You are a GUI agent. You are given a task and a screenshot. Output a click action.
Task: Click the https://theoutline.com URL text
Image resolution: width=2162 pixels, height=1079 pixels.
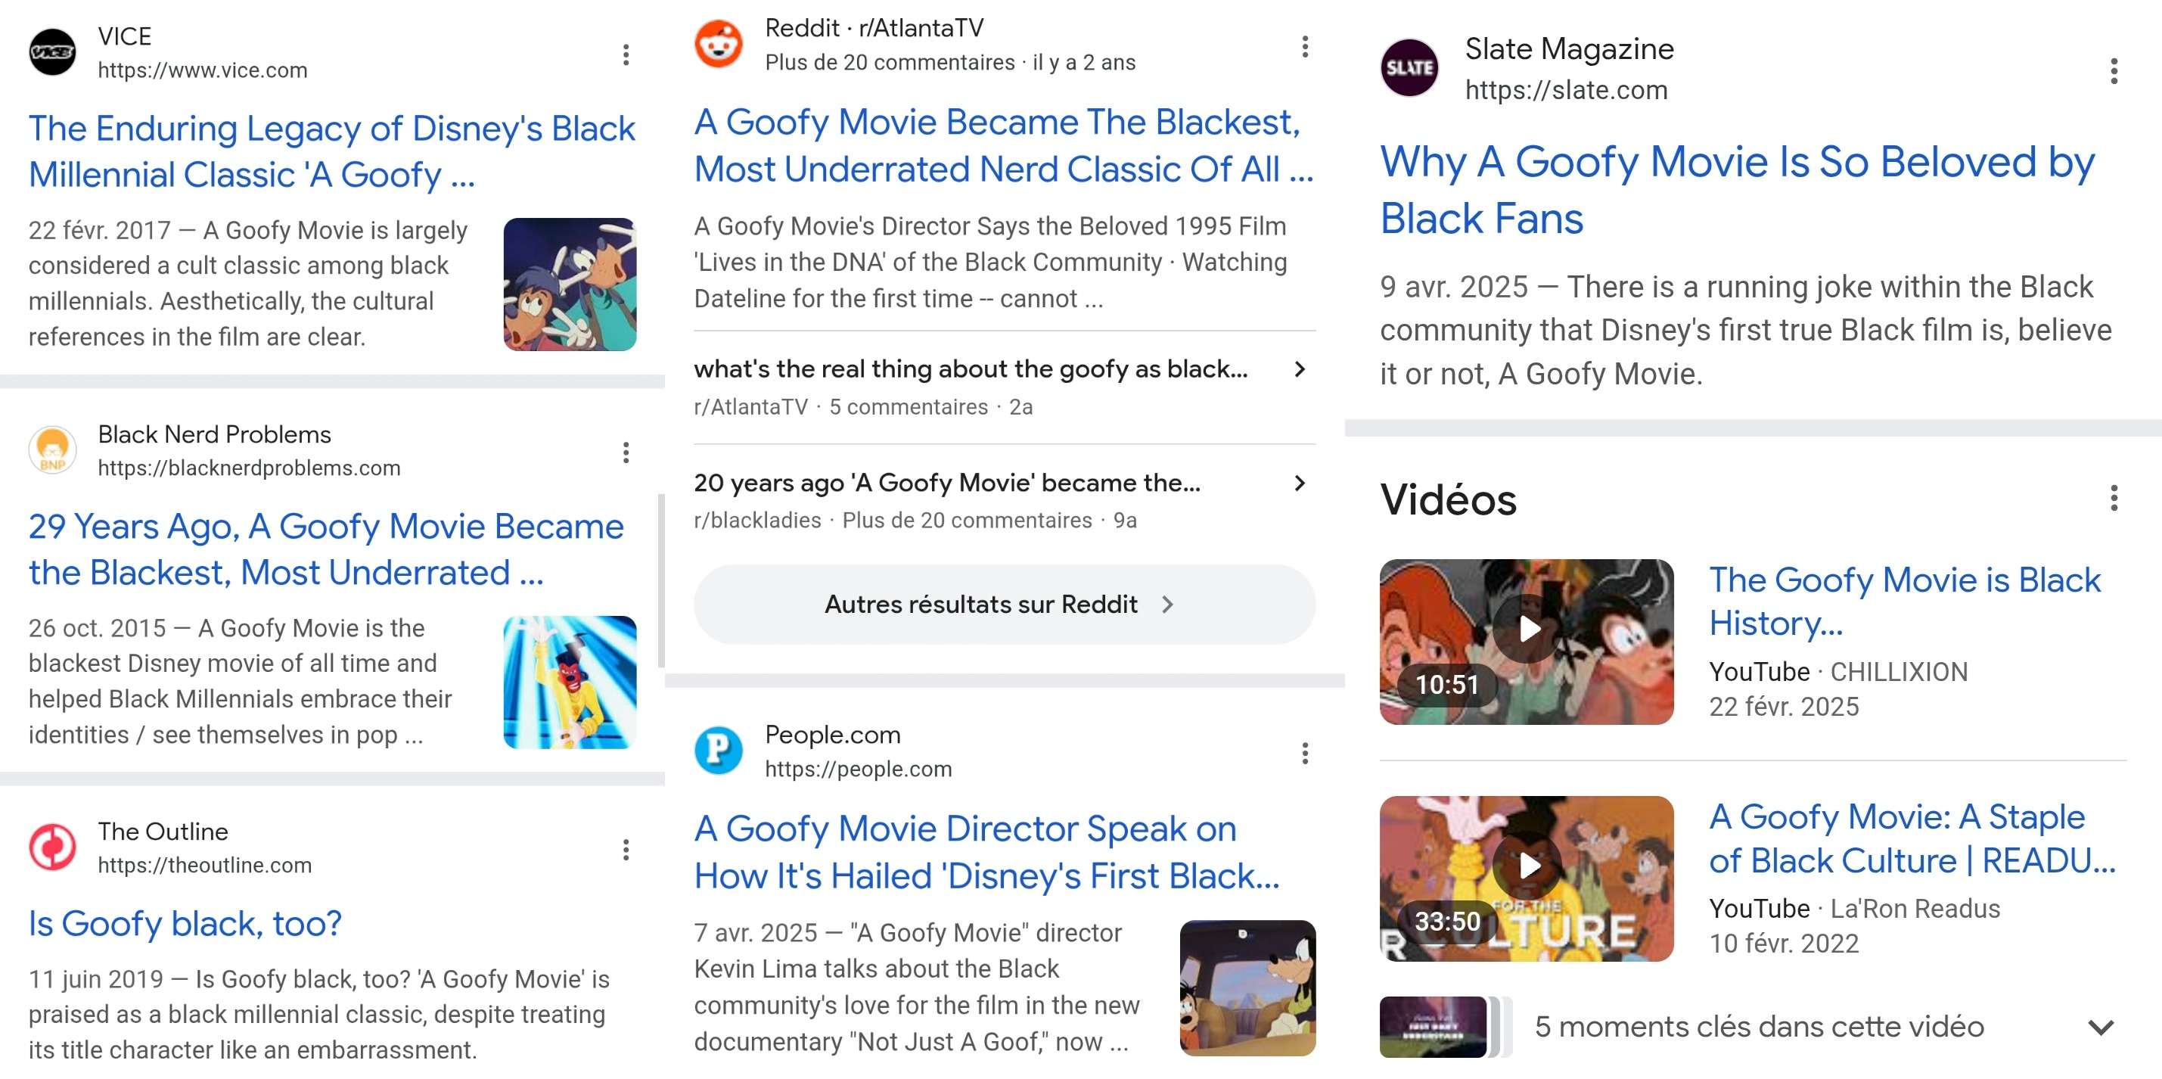[205, 865]
